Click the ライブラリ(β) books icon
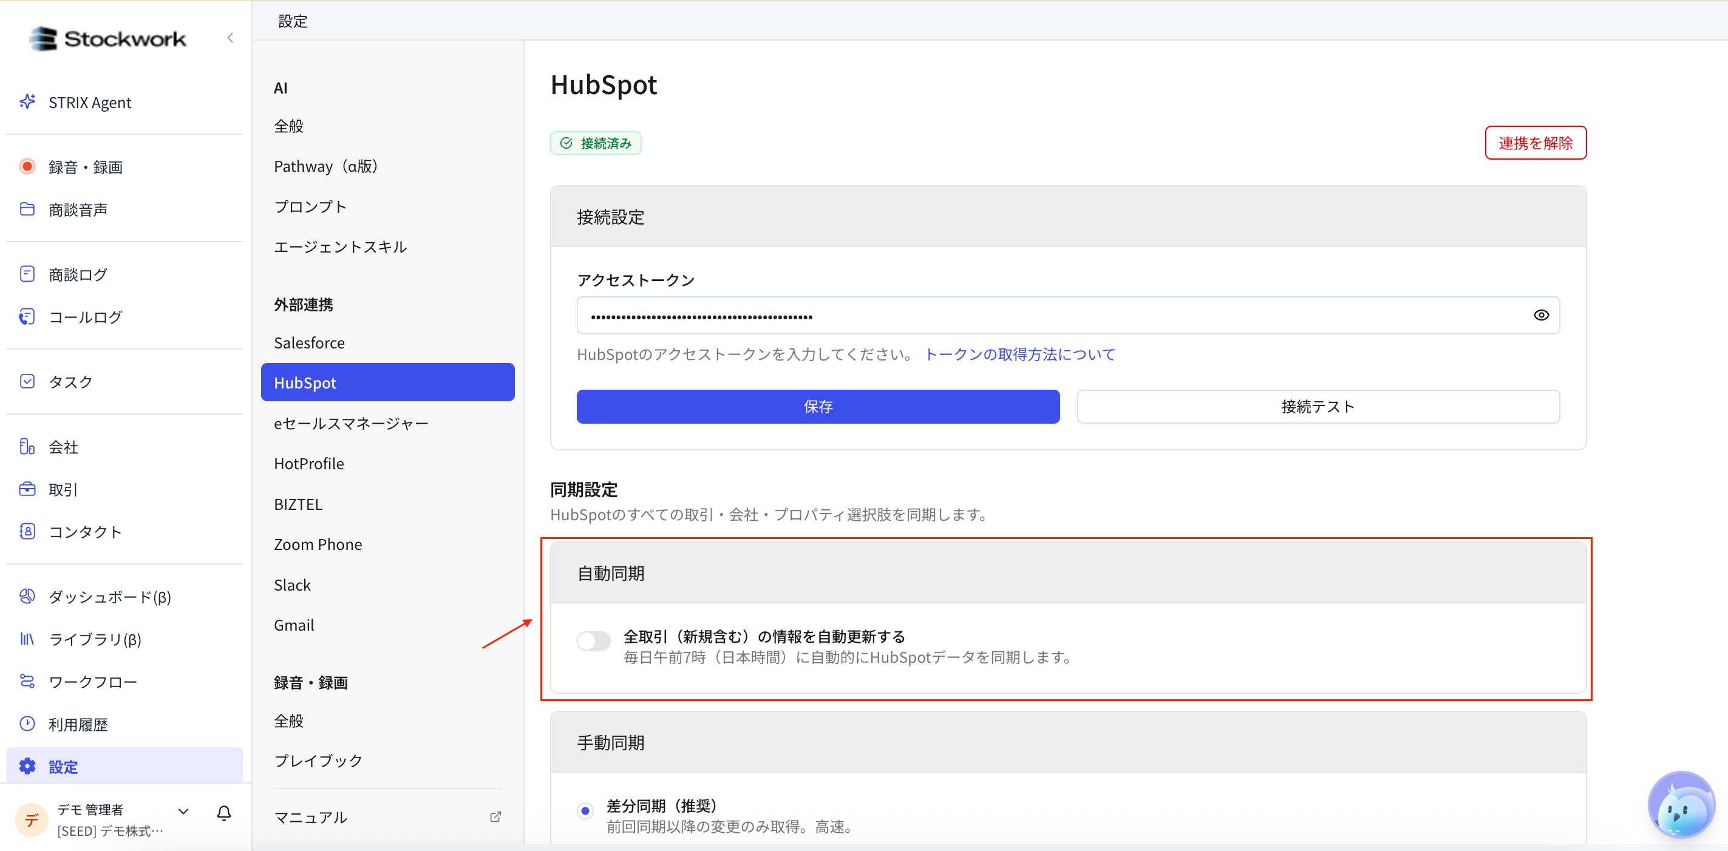Viewport: 1728px width, 851px height. [x=27, y=639]
